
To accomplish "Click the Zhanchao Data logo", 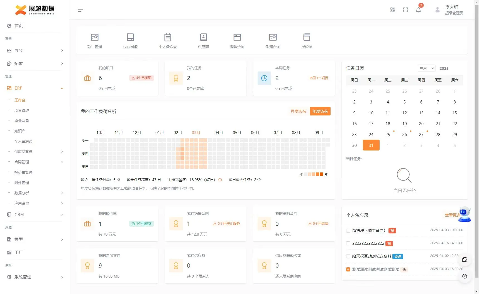I will point(35,10).
